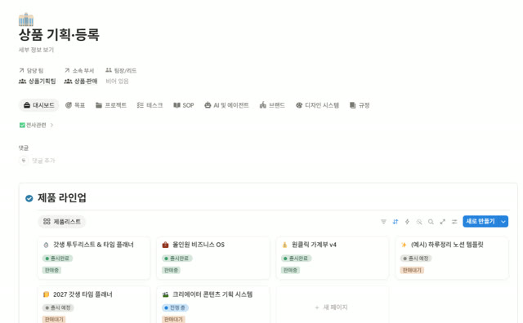The image size is (523, 323).
Task: Open the 상품·판매 relation link
Action: click(x=81, y=82)
